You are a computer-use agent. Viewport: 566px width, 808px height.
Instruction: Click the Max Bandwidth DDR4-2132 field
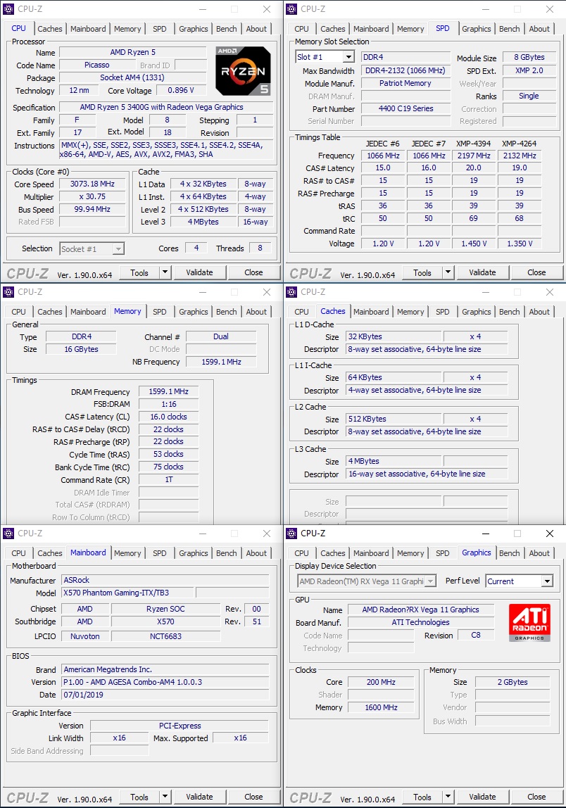click(405, 70)
